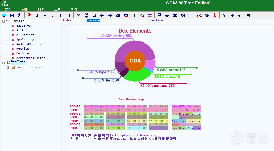Select com.baidu.protect package
The image size is (274, 151).
[31, 67]
